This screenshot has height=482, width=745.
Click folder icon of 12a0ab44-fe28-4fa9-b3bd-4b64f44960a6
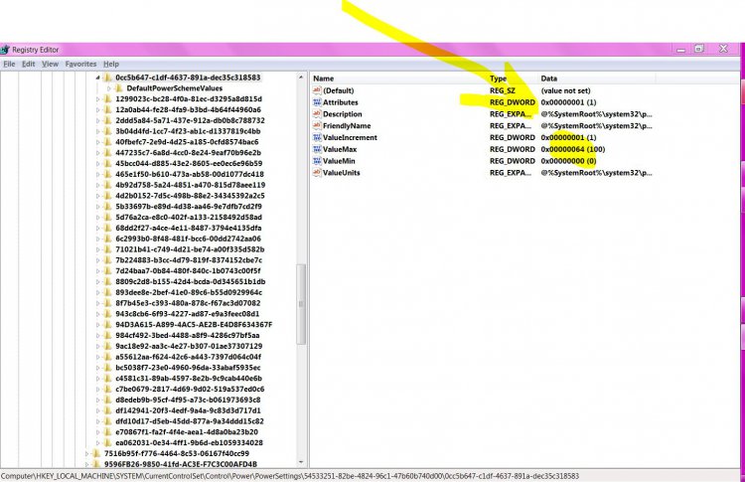point(108,109)
